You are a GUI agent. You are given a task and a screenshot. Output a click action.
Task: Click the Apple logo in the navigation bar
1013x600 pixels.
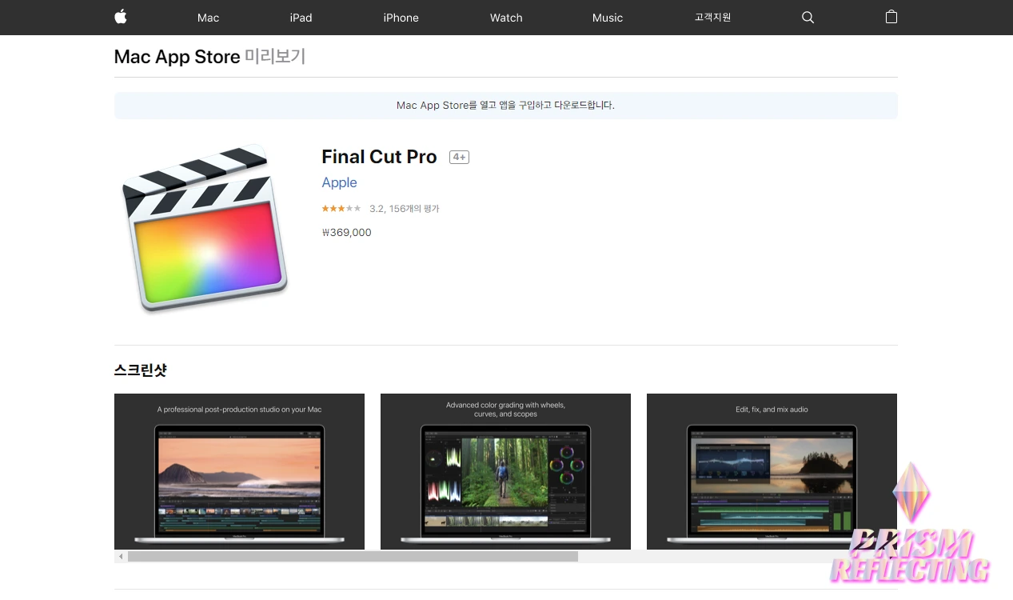click(x=121, y=17)
